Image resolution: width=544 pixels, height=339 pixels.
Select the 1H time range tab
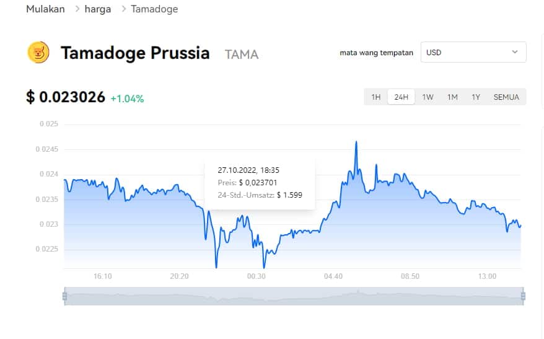[x=375, y=97]
